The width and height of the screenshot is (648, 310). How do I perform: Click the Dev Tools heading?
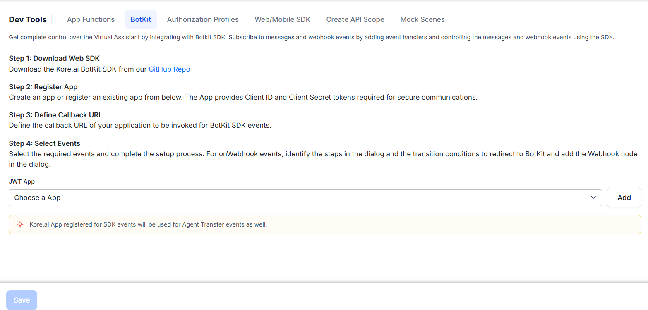28,19
